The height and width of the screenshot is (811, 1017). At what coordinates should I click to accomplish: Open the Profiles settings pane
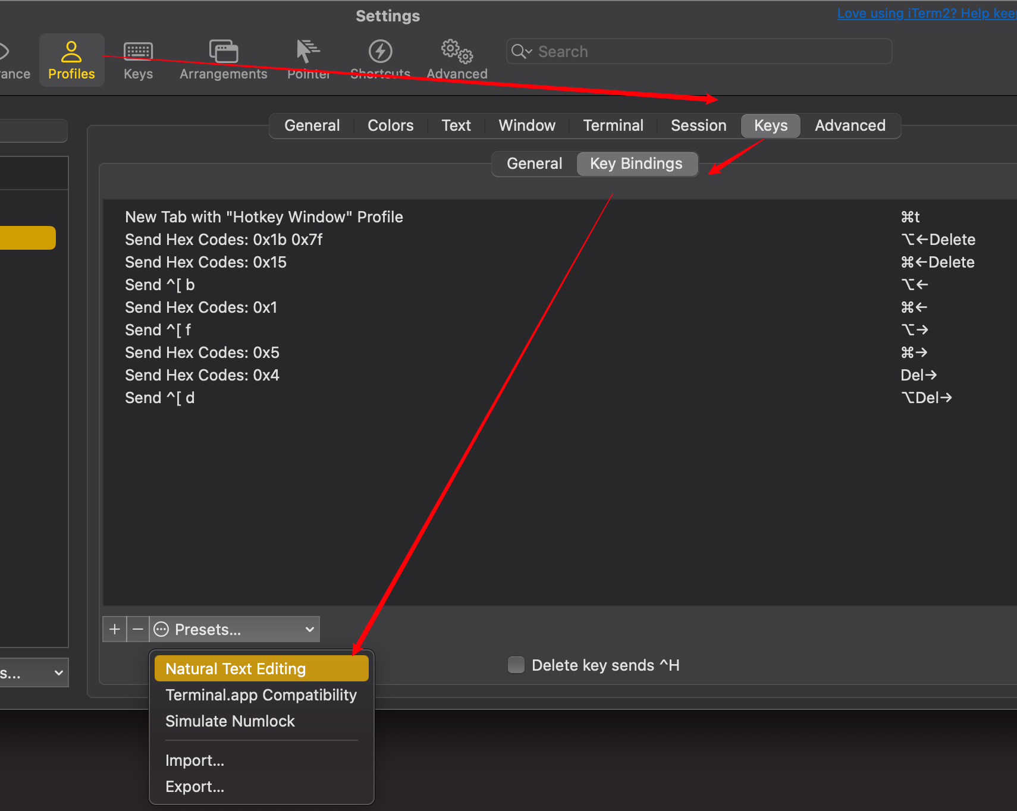71,60
